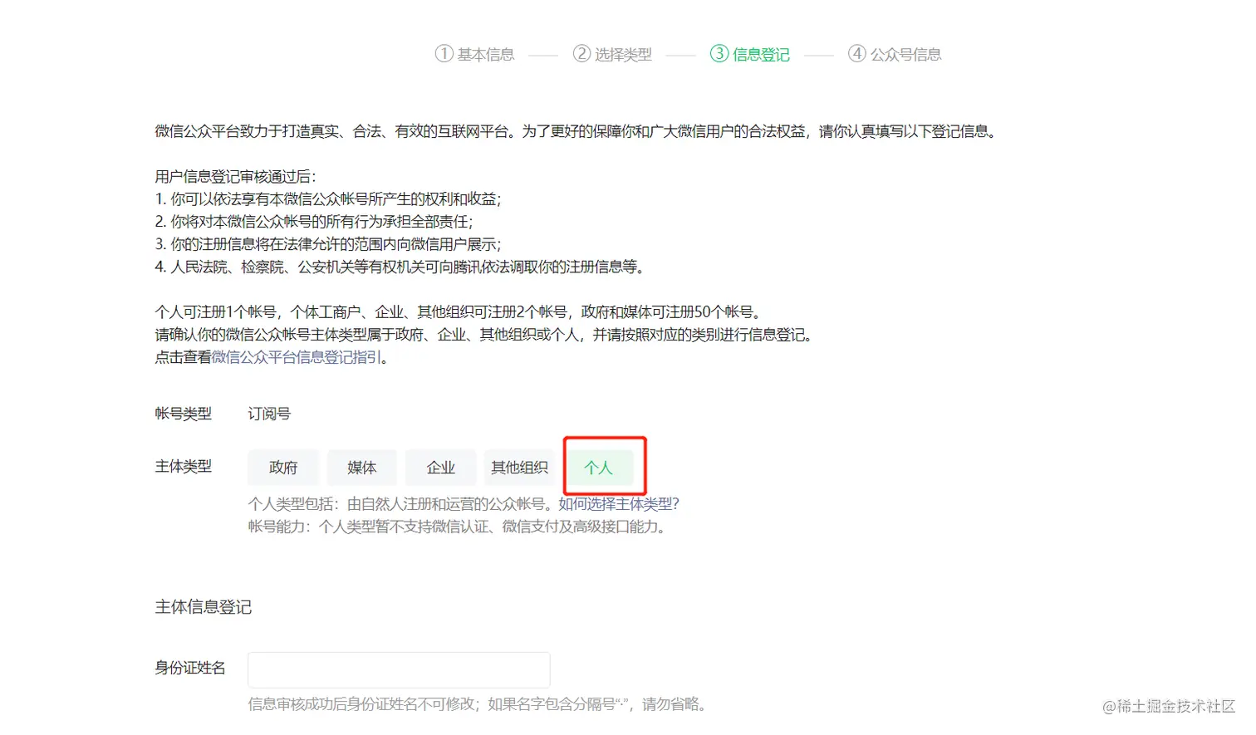Image resolution: width=1256 pixels, height=735 pixels.
Task: Confirm the highlighted 个人 subject type
Action: point(601,467)
